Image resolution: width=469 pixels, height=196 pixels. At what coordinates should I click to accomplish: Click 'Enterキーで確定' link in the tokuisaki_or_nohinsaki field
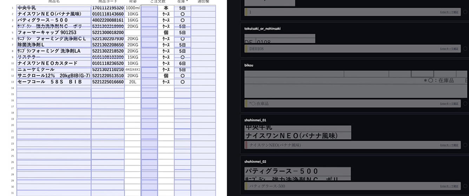(449, 49)
